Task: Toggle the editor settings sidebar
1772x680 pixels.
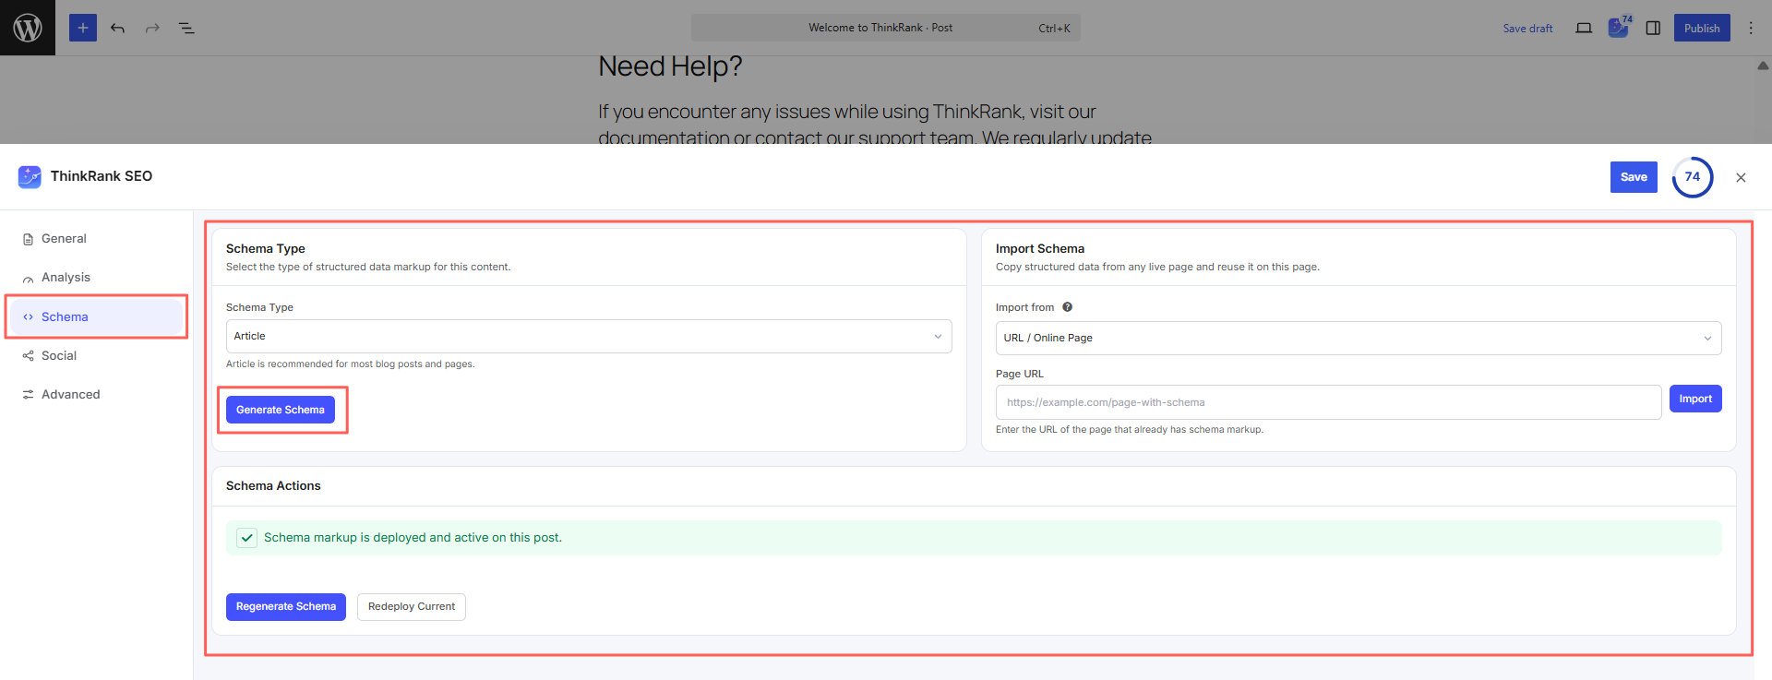Action: [x=1653, y=28]
